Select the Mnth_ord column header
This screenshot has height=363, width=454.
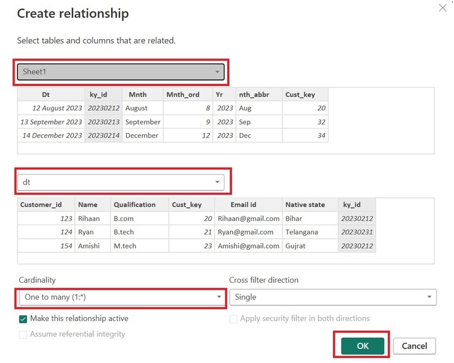click(183, 95)
